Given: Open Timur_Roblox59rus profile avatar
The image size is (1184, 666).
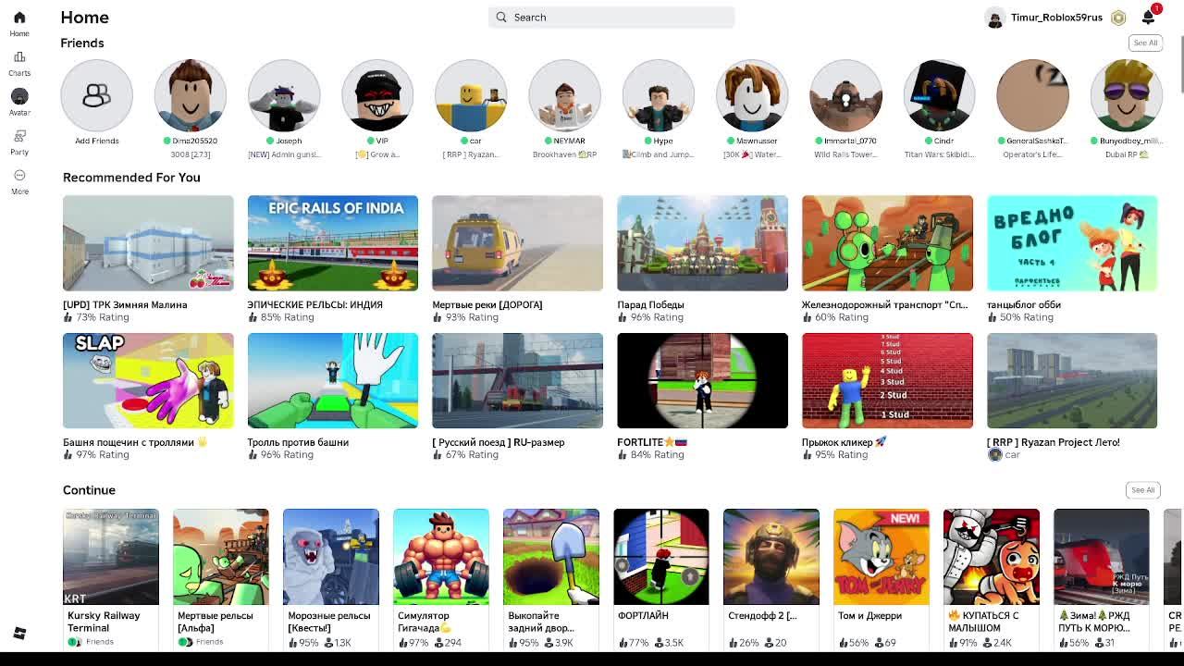Looking at the screenshot, I should pos(995,18).
